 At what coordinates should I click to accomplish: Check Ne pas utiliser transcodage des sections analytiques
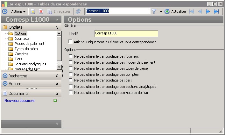(71, 86)
